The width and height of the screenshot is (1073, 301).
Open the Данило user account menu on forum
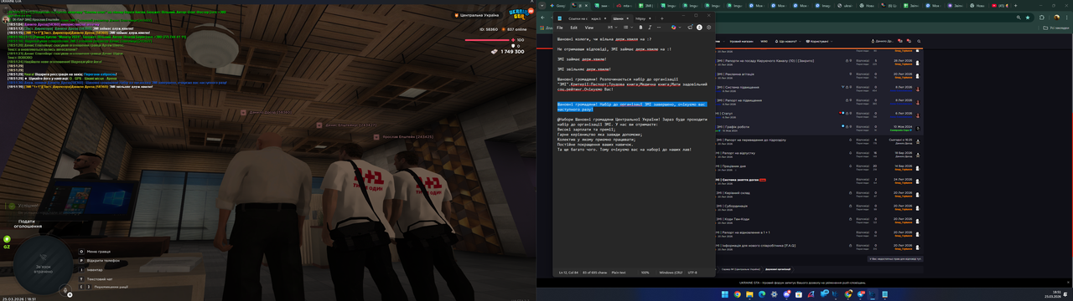click(x=882, y=41)
